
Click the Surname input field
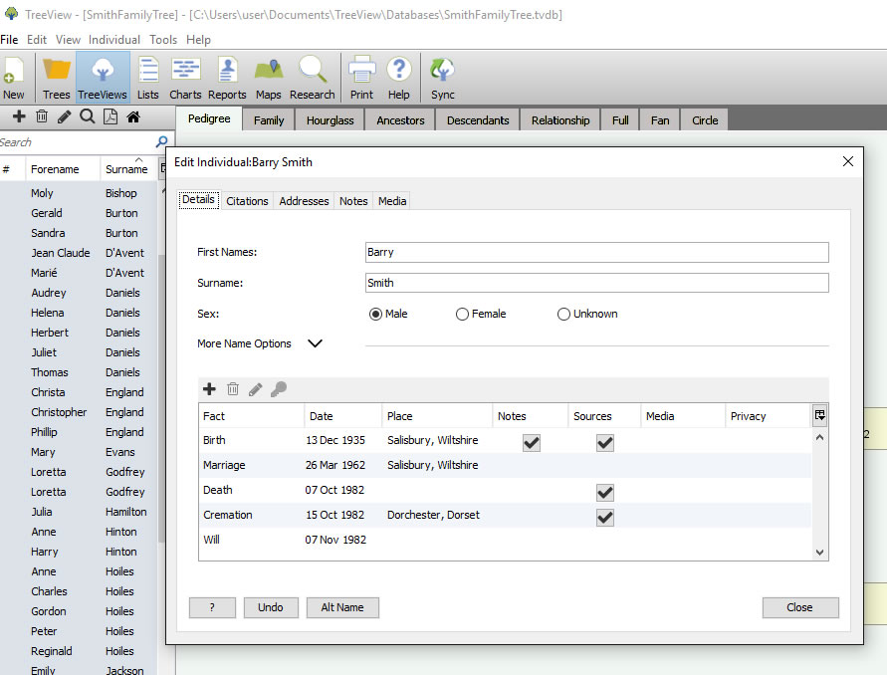click(596, 283)
